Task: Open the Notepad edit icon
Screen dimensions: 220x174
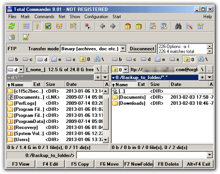Action: (x=26, y=37)
